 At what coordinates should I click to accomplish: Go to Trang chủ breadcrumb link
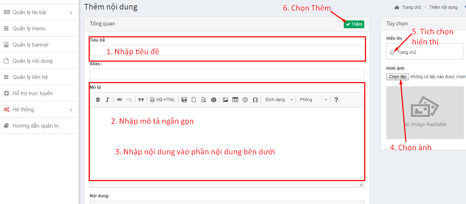[x=411, y=7]
